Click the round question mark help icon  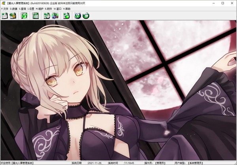pyautogui.click(x=78, y=16)
